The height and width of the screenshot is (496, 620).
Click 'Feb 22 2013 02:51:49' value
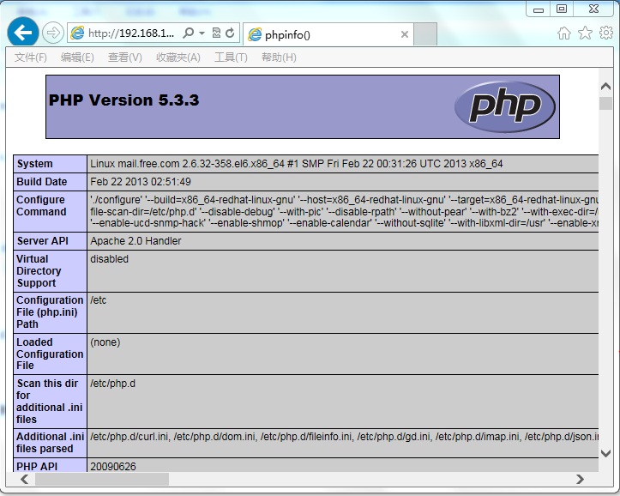(141, 182)
